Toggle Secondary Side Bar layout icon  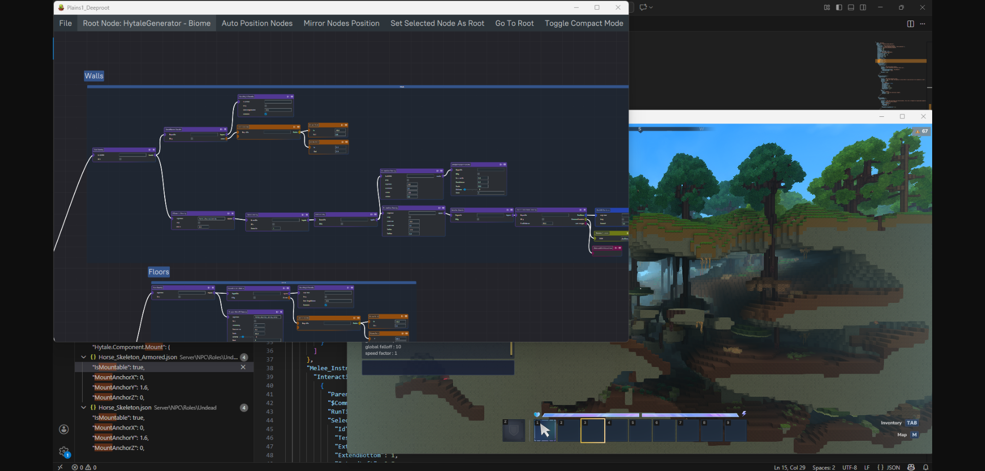tap(863, 7)
